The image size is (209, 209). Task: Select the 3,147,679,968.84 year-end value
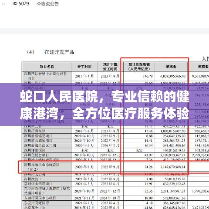(x=173, y=167)
